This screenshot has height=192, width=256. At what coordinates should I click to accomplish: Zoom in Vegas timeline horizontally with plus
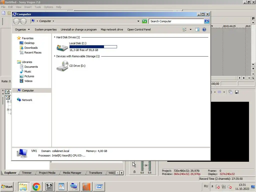coord(244,78)
